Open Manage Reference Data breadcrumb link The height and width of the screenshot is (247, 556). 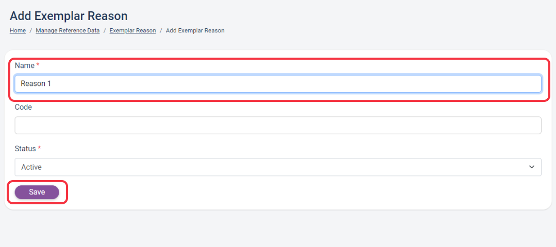(68, 30)
